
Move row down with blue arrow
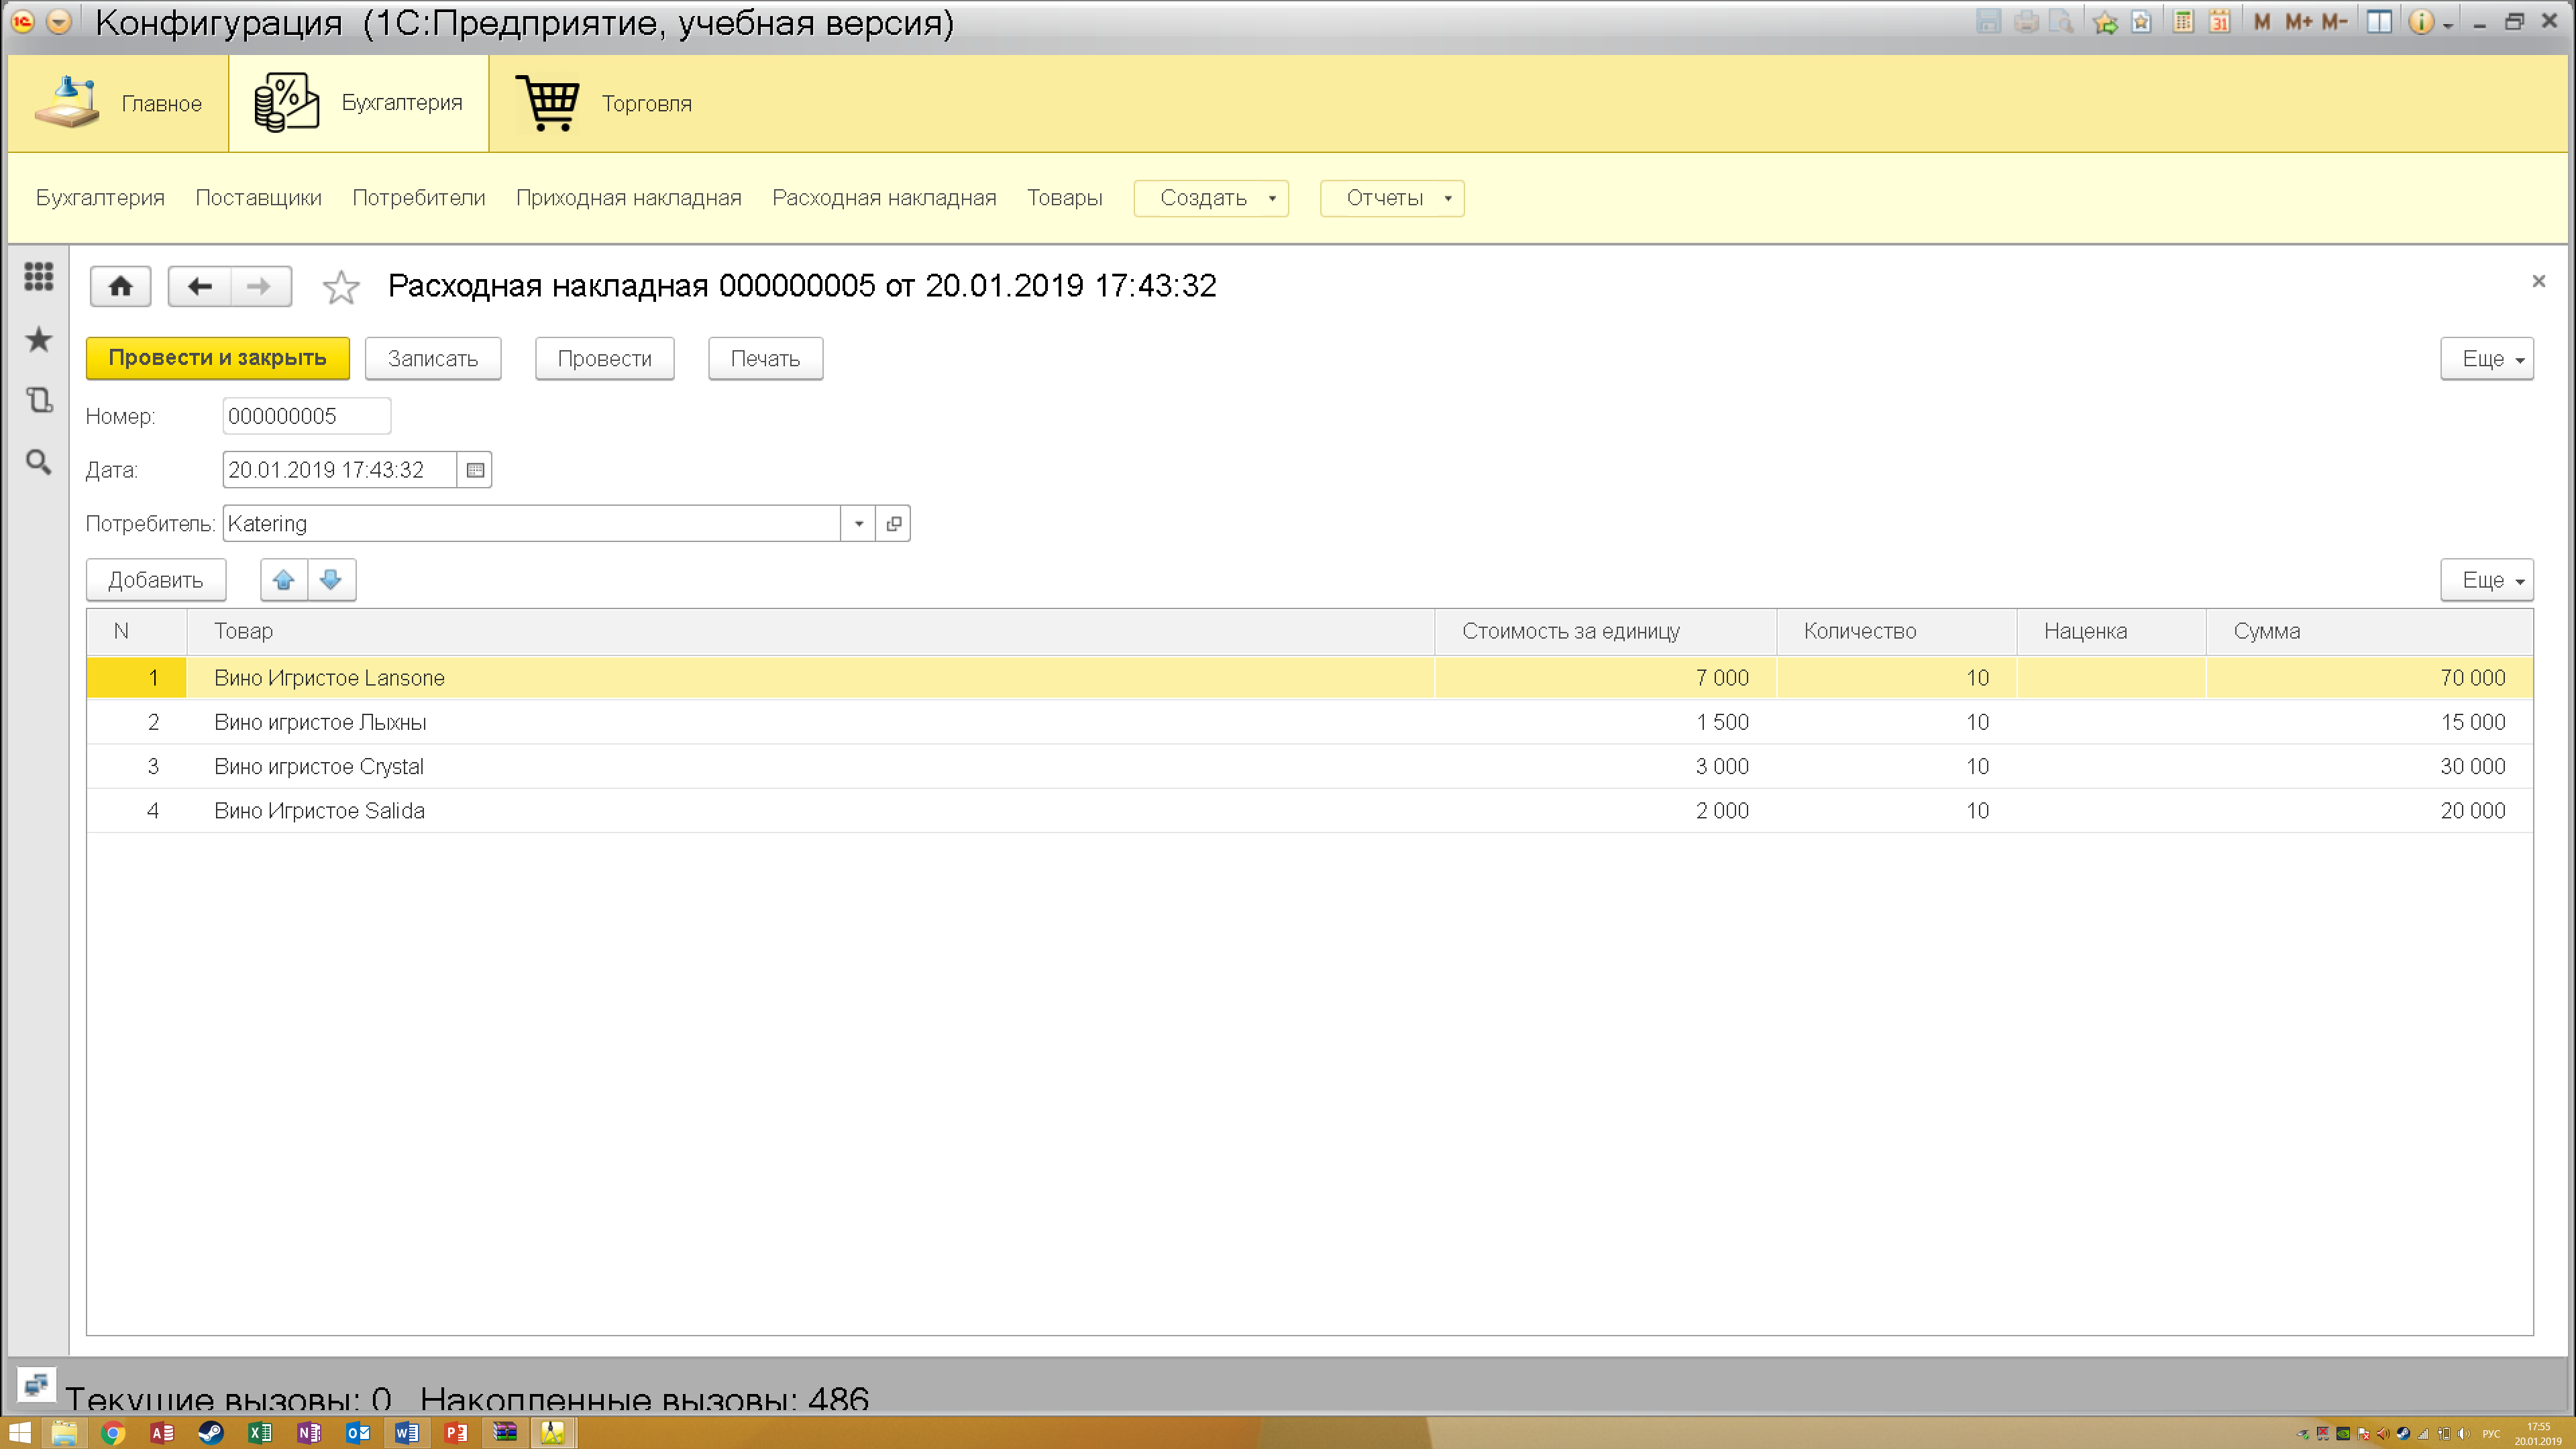[331, 580]
